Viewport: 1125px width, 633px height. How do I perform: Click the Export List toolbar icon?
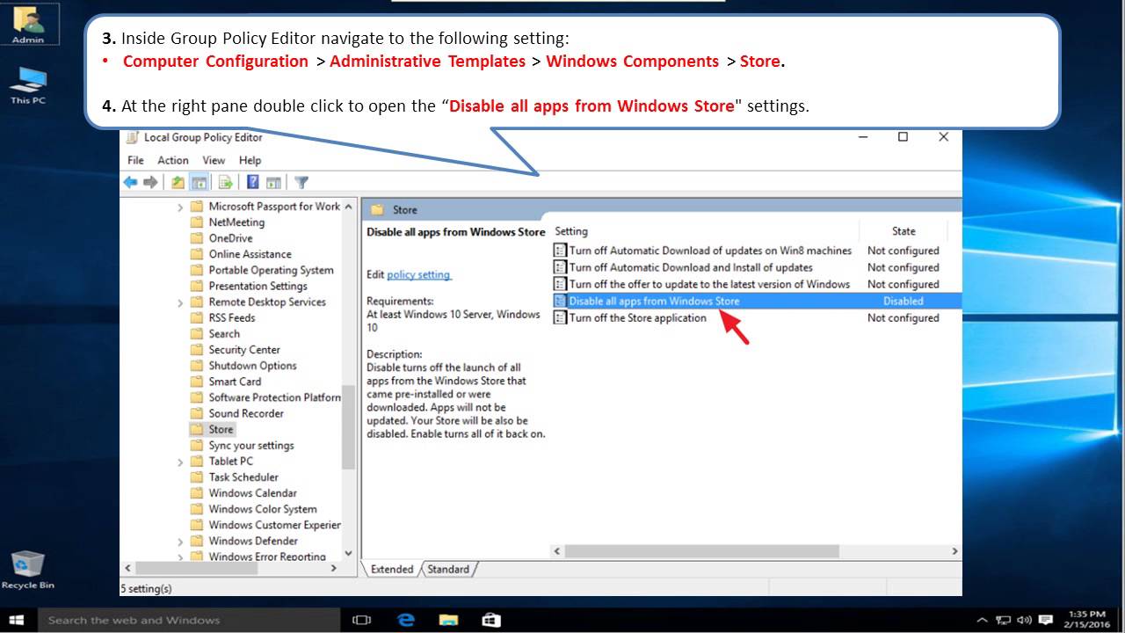click(x=226, y=182)
